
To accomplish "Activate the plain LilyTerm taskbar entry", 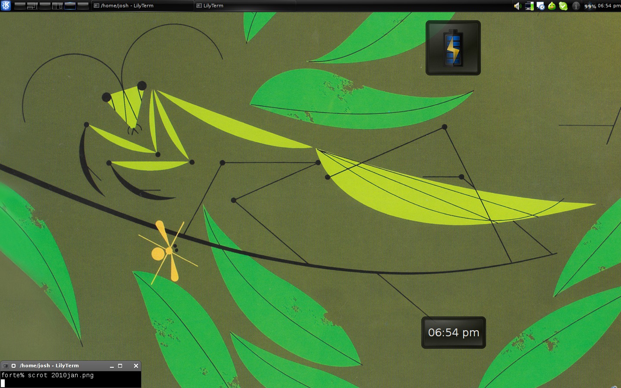I will tap(245, 6).
